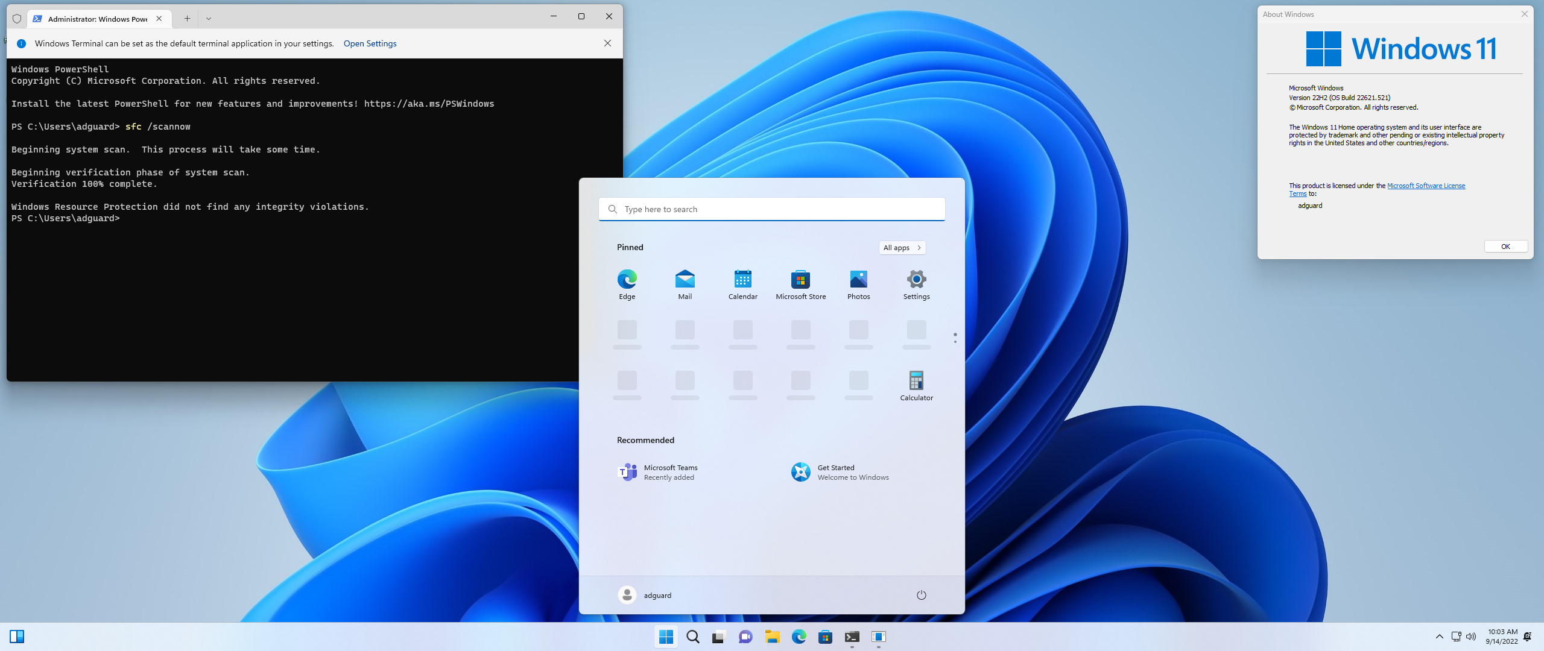
Task: Click the volume icon in system tray
Action: coord(1470,637)
